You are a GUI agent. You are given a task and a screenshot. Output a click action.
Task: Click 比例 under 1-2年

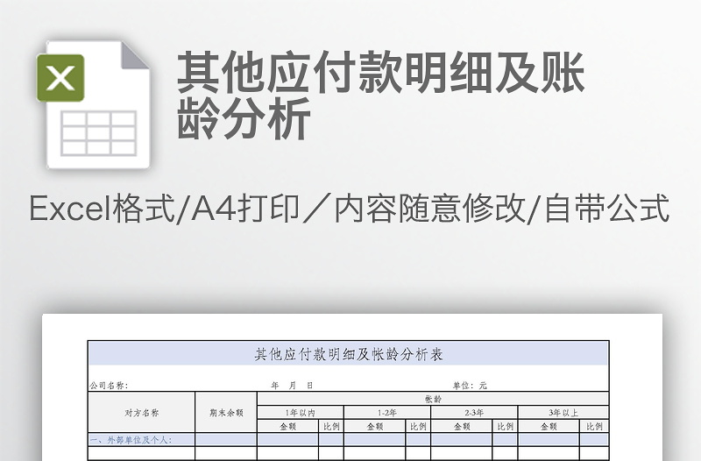[x=418, y=426]
